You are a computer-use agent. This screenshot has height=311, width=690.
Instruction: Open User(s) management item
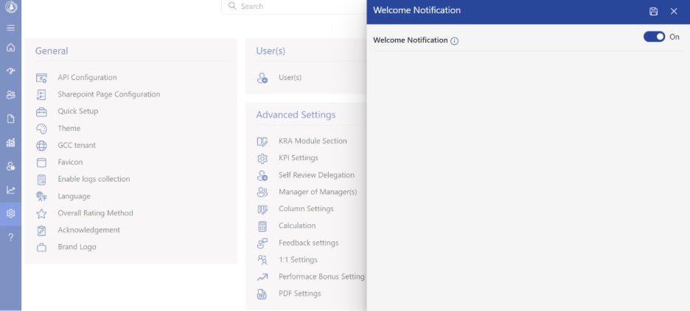[x=290, y=77]
